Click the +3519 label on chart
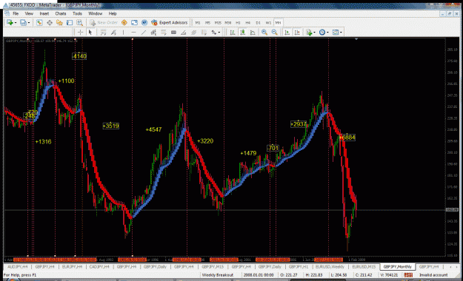Screen dimensions: 463x281 110,126
